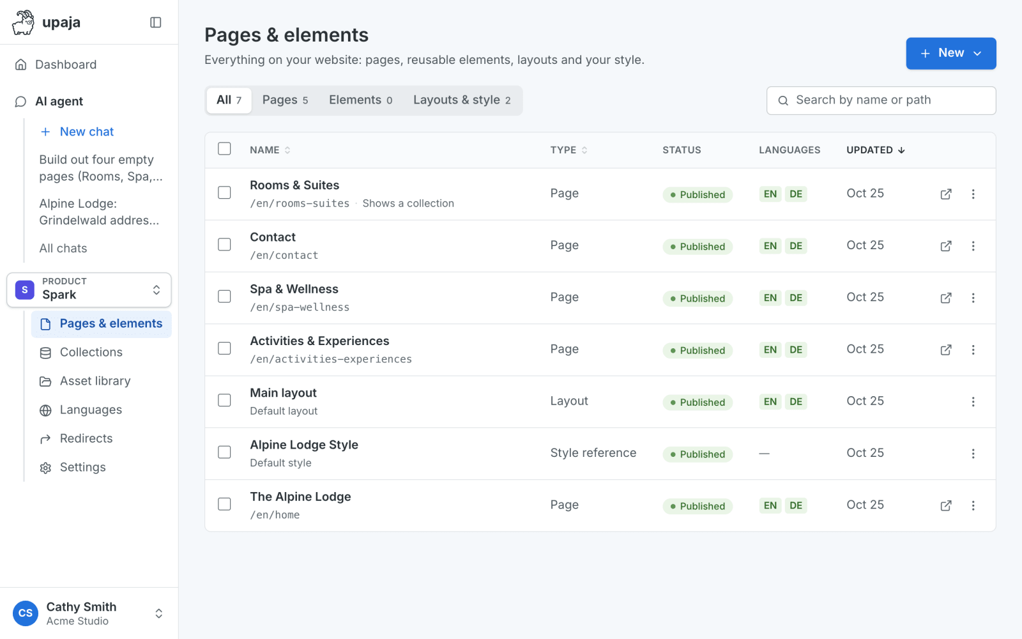
Task: Sort table by Type column
Action: click(568, 150)
